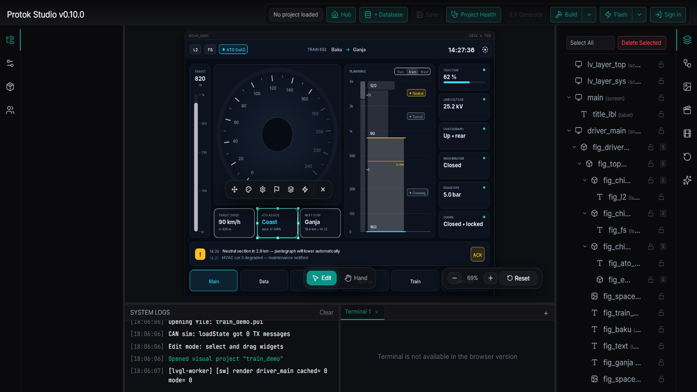Viewport: 697px width, 392px height.
Task: Reset the canvas zoom
Action: point(518,278)
